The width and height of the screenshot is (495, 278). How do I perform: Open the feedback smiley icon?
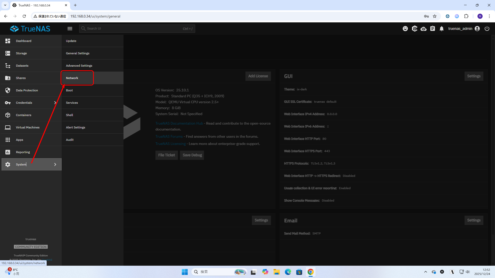[x=405, y=29]
